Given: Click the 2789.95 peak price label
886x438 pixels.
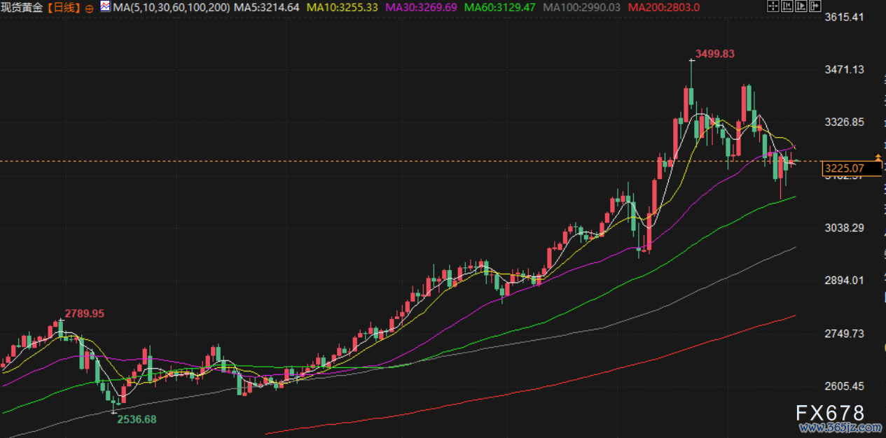Looking at the screenshot, I should click(x=85, y=313).
